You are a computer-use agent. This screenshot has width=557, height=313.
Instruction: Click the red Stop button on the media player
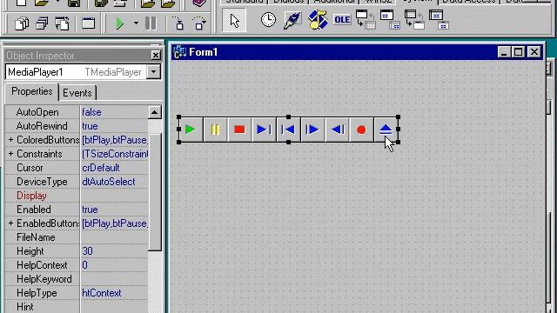(239, 130)
